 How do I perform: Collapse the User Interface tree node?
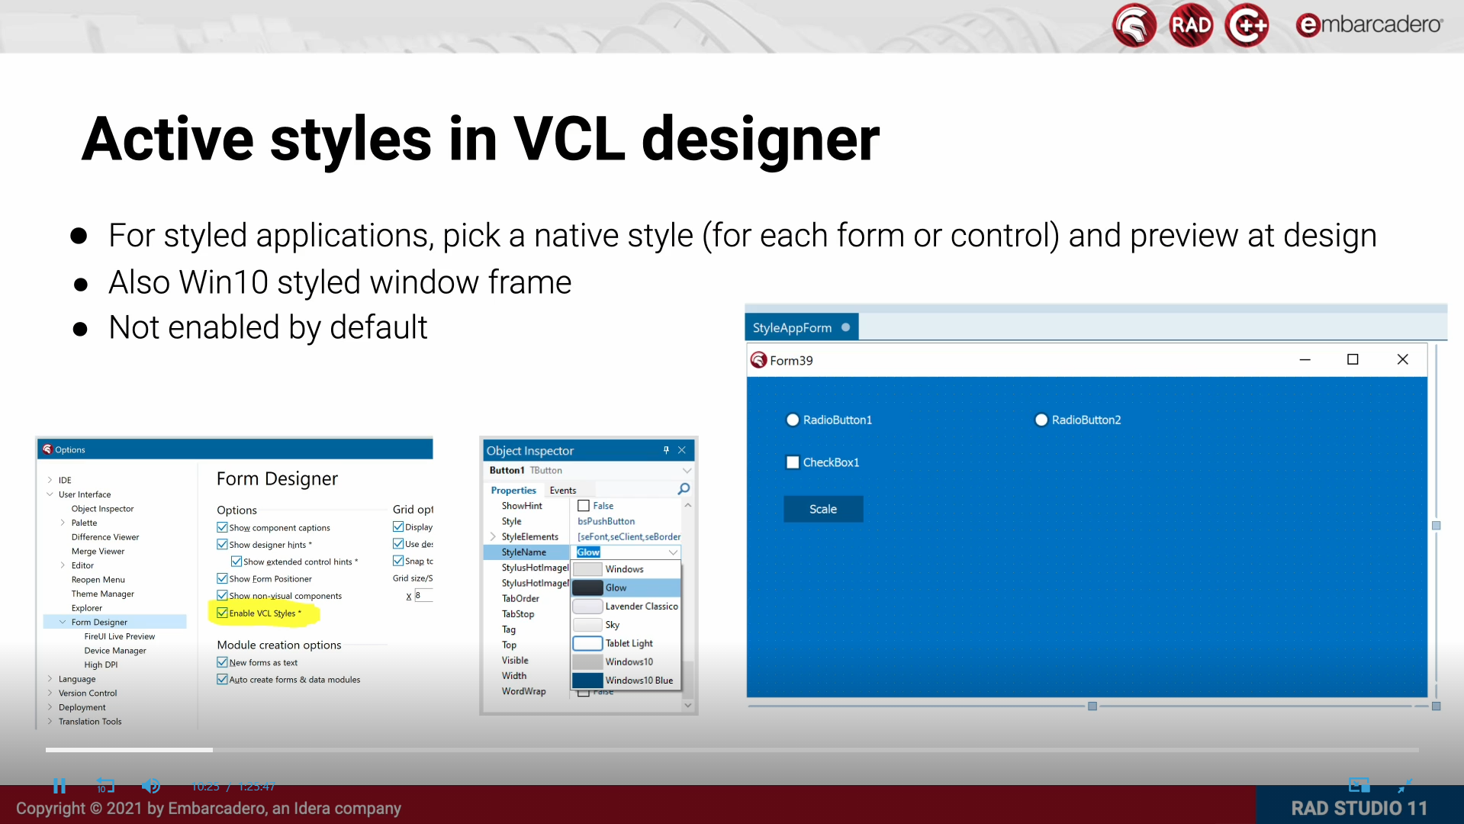[x=50, y=494]
